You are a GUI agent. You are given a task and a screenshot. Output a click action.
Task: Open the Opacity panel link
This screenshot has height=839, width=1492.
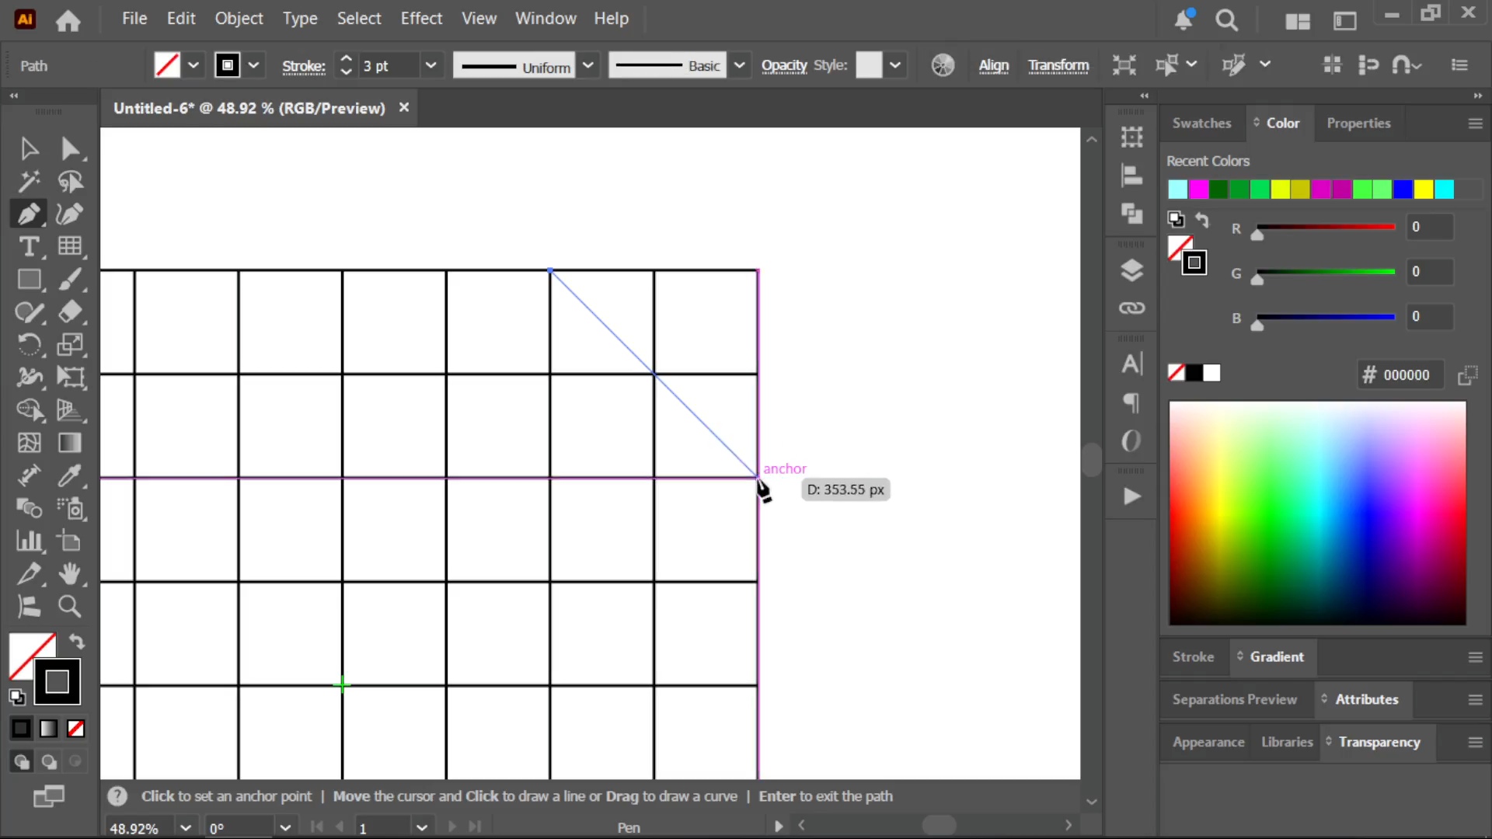click(784, 66)
